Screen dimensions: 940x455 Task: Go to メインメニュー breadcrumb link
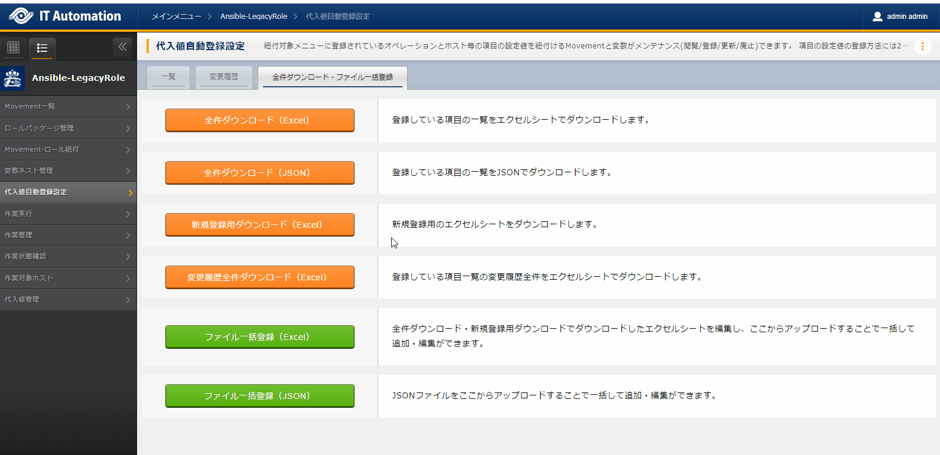pos(176,17)
